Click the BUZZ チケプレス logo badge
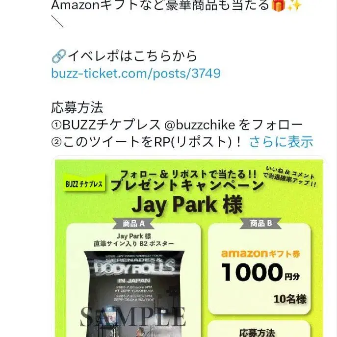This screenshot has height=337, width=337. (x=84, y=183)
